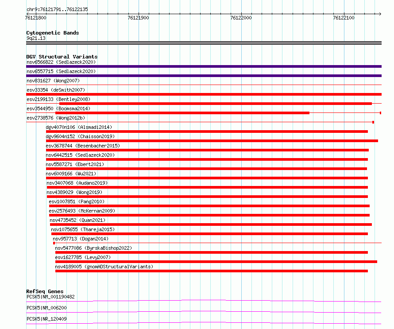This screenshot has height=329, width=394.
Task: Click the red bar under esv3678744
Action: tap(207, 150)
